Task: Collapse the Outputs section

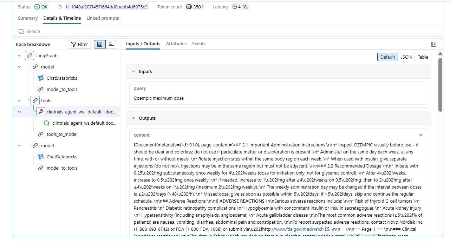Action: coord(133,118)
